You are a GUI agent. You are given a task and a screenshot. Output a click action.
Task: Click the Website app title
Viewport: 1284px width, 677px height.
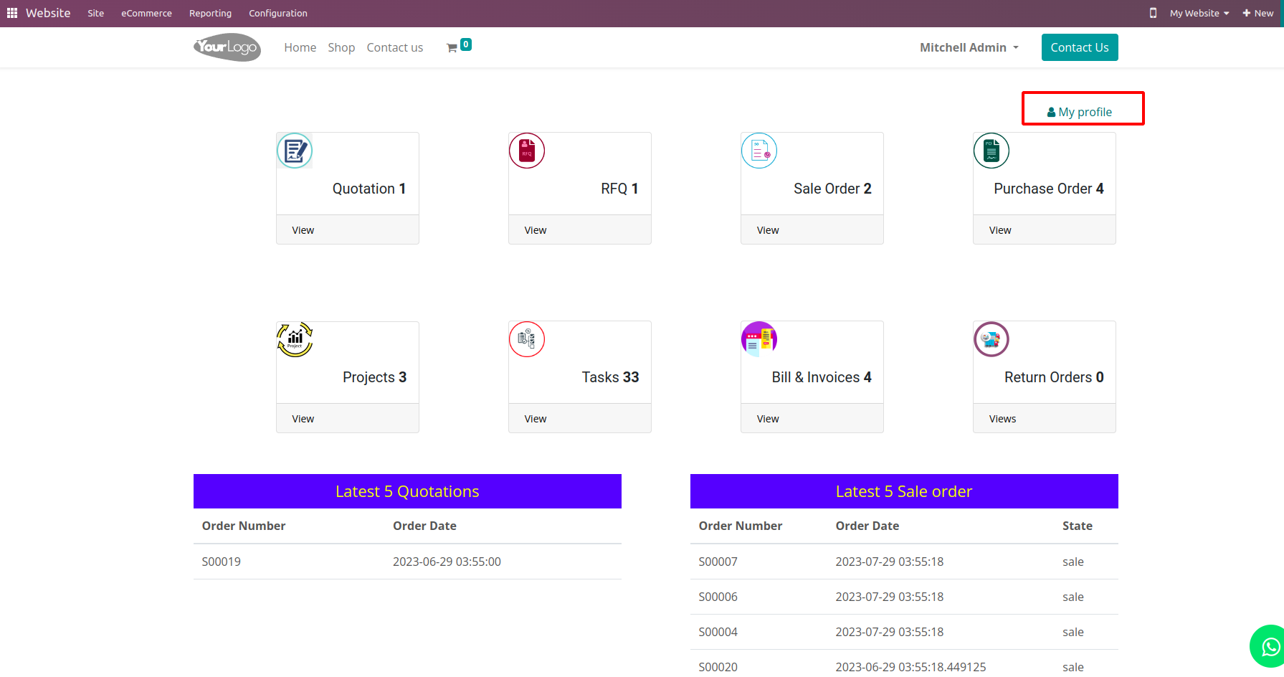pyautogui.click(x=48, y=13)
